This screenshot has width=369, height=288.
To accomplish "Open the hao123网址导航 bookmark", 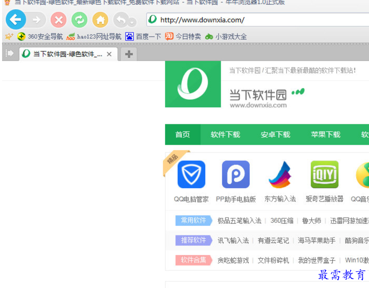I will [94, 37].
